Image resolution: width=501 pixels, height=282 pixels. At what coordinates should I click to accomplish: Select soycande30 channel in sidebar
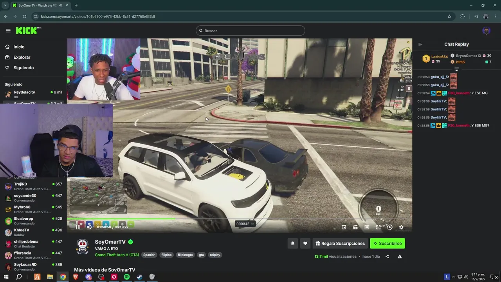pyautogui.click(x=33, y=198)
